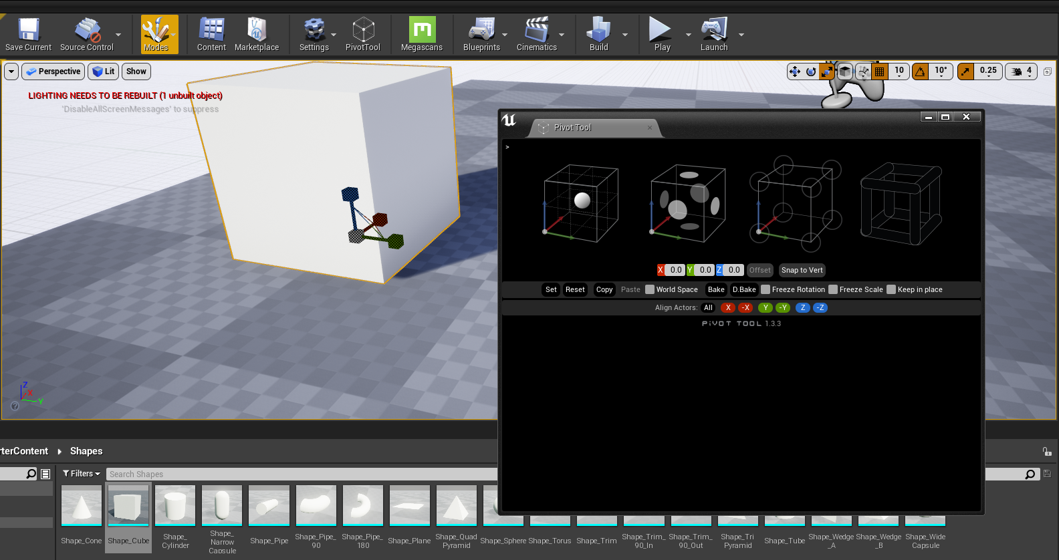Viewport: 1059px width, 560px height.
Task: Click the Save Current toolbar icon
Action: click(28, 30)
